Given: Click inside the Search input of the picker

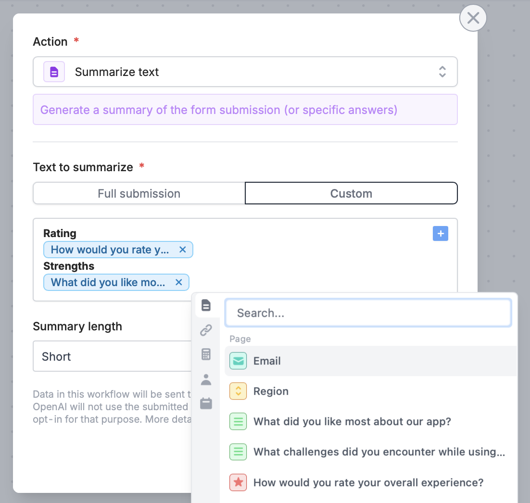Looking at the screenshot, I should tap(368, 313).
